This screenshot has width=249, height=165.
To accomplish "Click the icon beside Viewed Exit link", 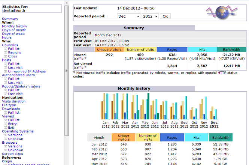I will pos(6,128).
